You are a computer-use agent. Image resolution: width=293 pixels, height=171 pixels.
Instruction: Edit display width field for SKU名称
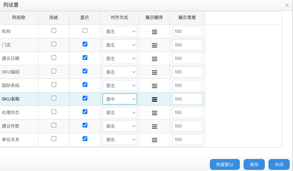pyautogui.click(x=188, y=99)
